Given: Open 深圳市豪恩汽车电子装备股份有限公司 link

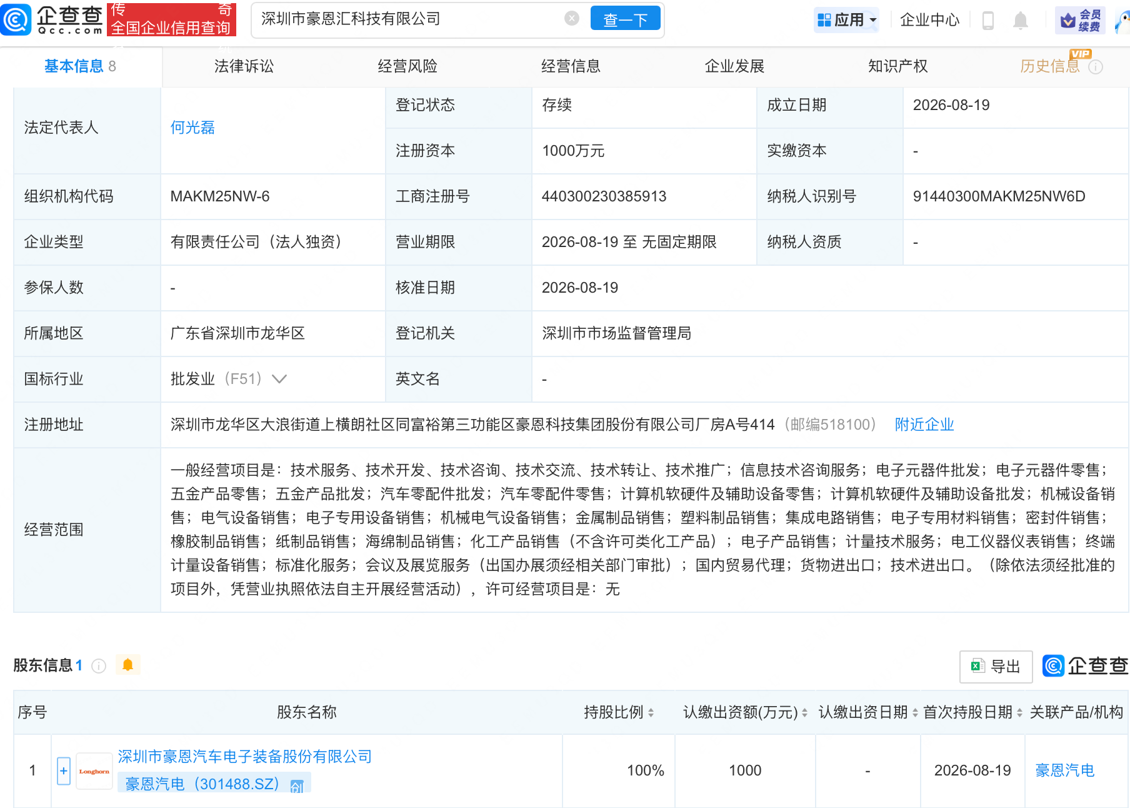Looking at the screenshot, I should [245, 757].
